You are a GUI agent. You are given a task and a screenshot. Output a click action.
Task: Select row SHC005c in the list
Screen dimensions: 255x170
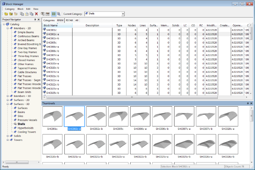click(x=146, y=43)
